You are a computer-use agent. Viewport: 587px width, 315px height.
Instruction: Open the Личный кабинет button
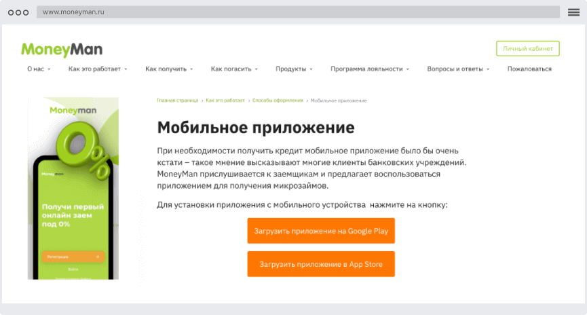(x=527, y=49)
